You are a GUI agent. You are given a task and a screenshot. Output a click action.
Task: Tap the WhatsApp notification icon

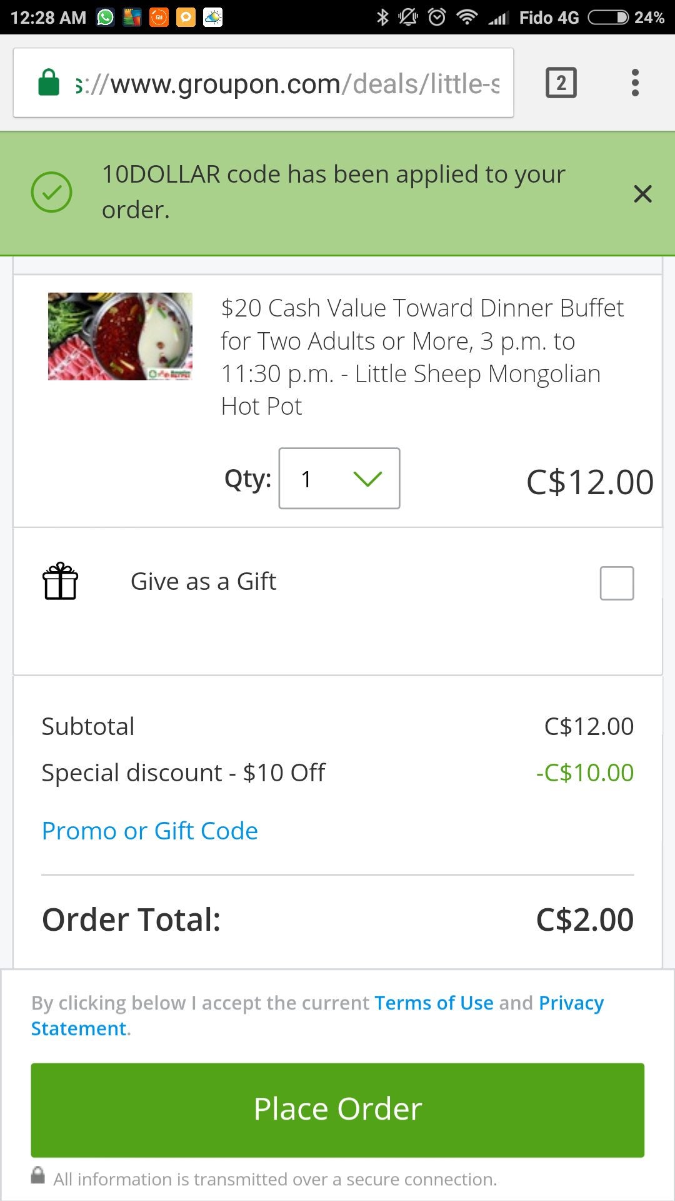pyautogui.click(x=106, y=18)
